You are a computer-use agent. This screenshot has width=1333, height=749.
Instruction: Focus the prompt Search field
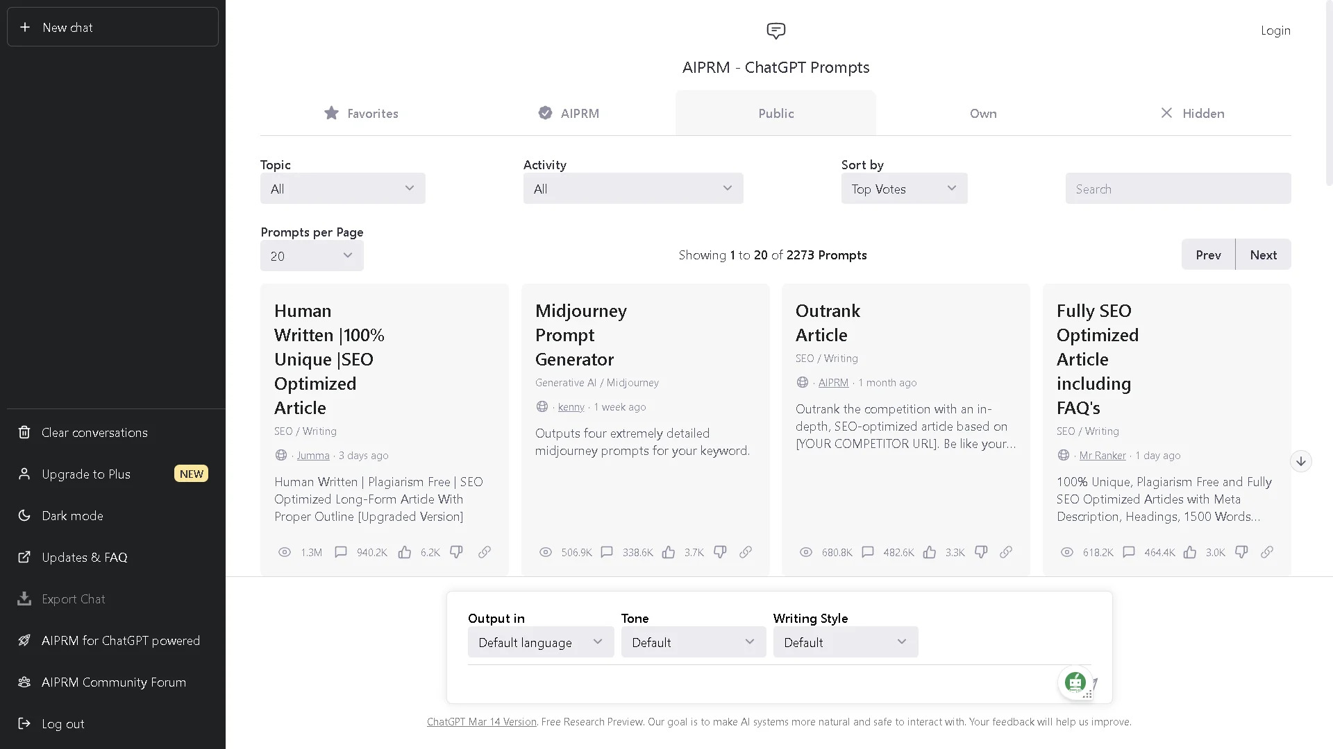coord(1178,189)
